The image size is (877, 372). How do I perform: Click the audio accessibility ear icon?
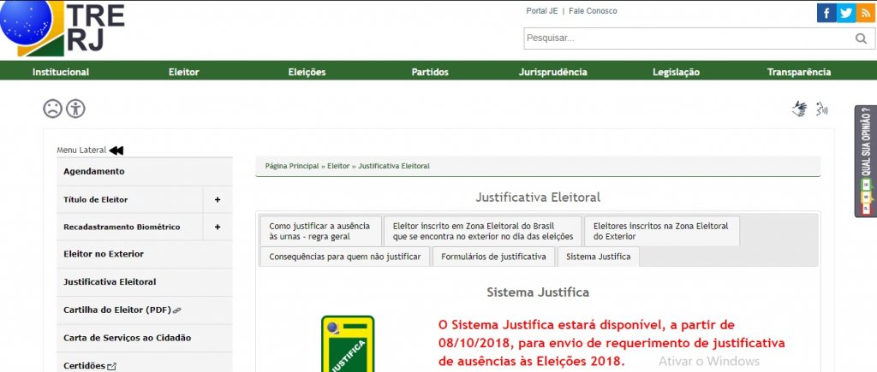pos(822,109)
